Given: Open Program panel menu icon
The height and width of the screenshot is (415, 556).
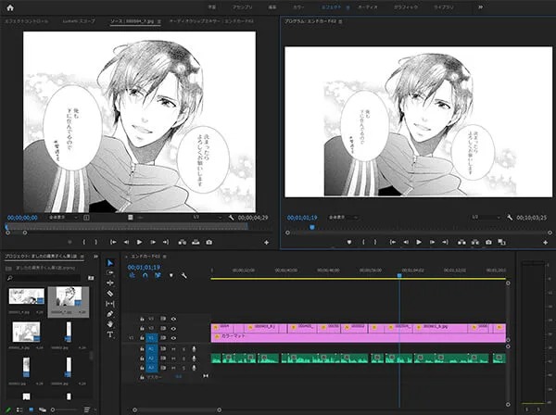Looking at the screenshot, I should (x=340, y=21).
